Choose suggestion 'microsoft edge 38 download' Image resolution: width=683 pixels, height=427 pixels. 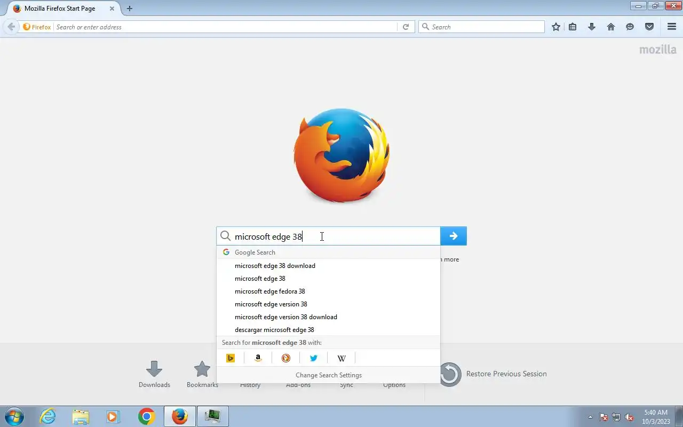tap(329, 266)
